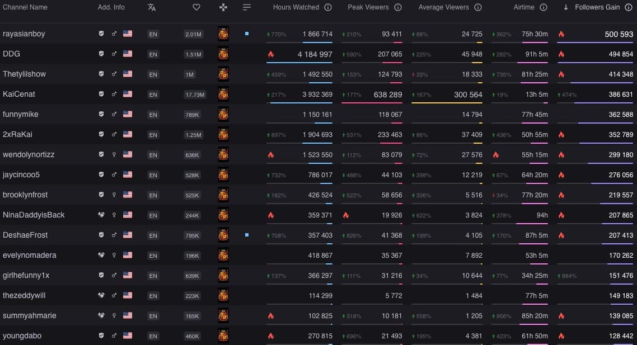Open the KaiCenat channel link
Viewport: 637px width, 345px height.
click(x=19, y=94)
